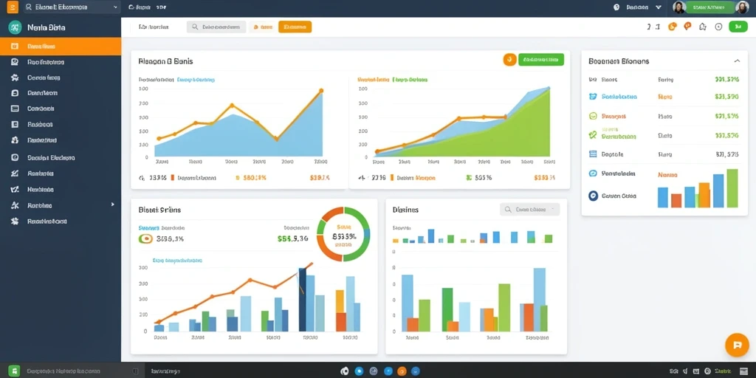Select the highlighted orange sidebar menu item

(61, 47)
